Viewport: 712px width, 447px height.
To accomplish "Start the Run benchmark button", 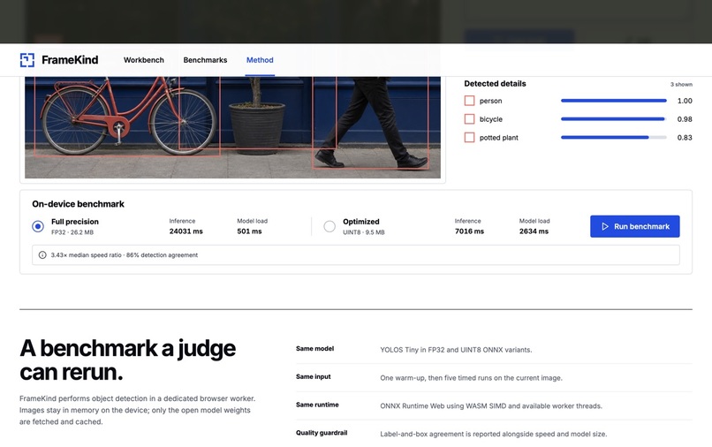I will click(x=635, y=226).
